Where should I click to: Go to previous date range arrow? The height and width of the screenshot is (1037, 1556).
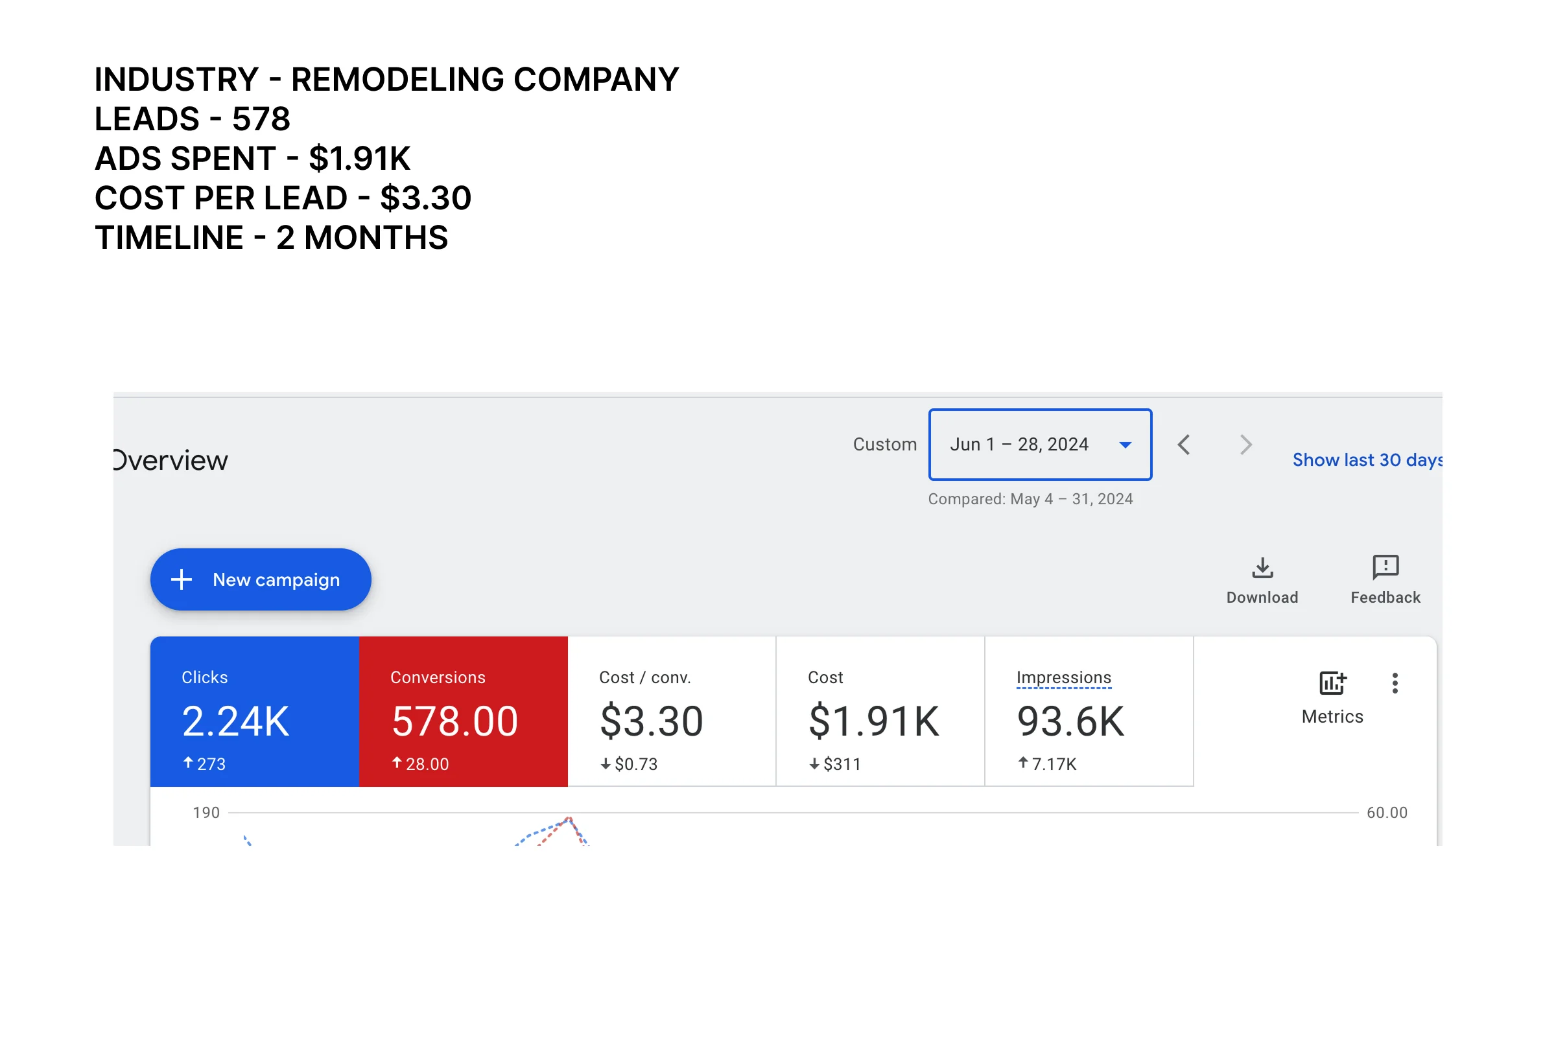pos(1185,445)
